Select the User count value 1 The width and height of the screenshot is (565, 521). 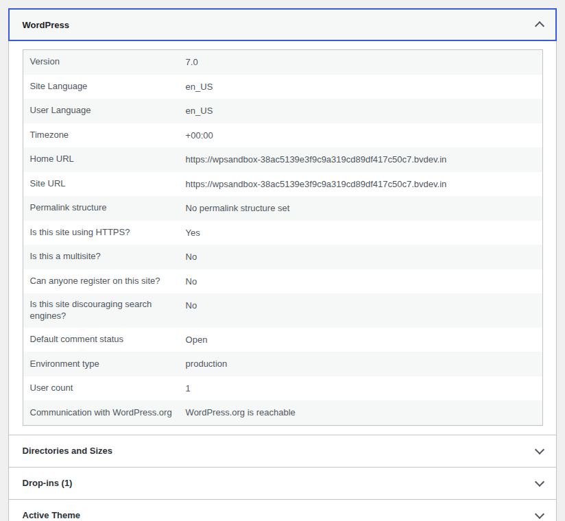point(188,389)
